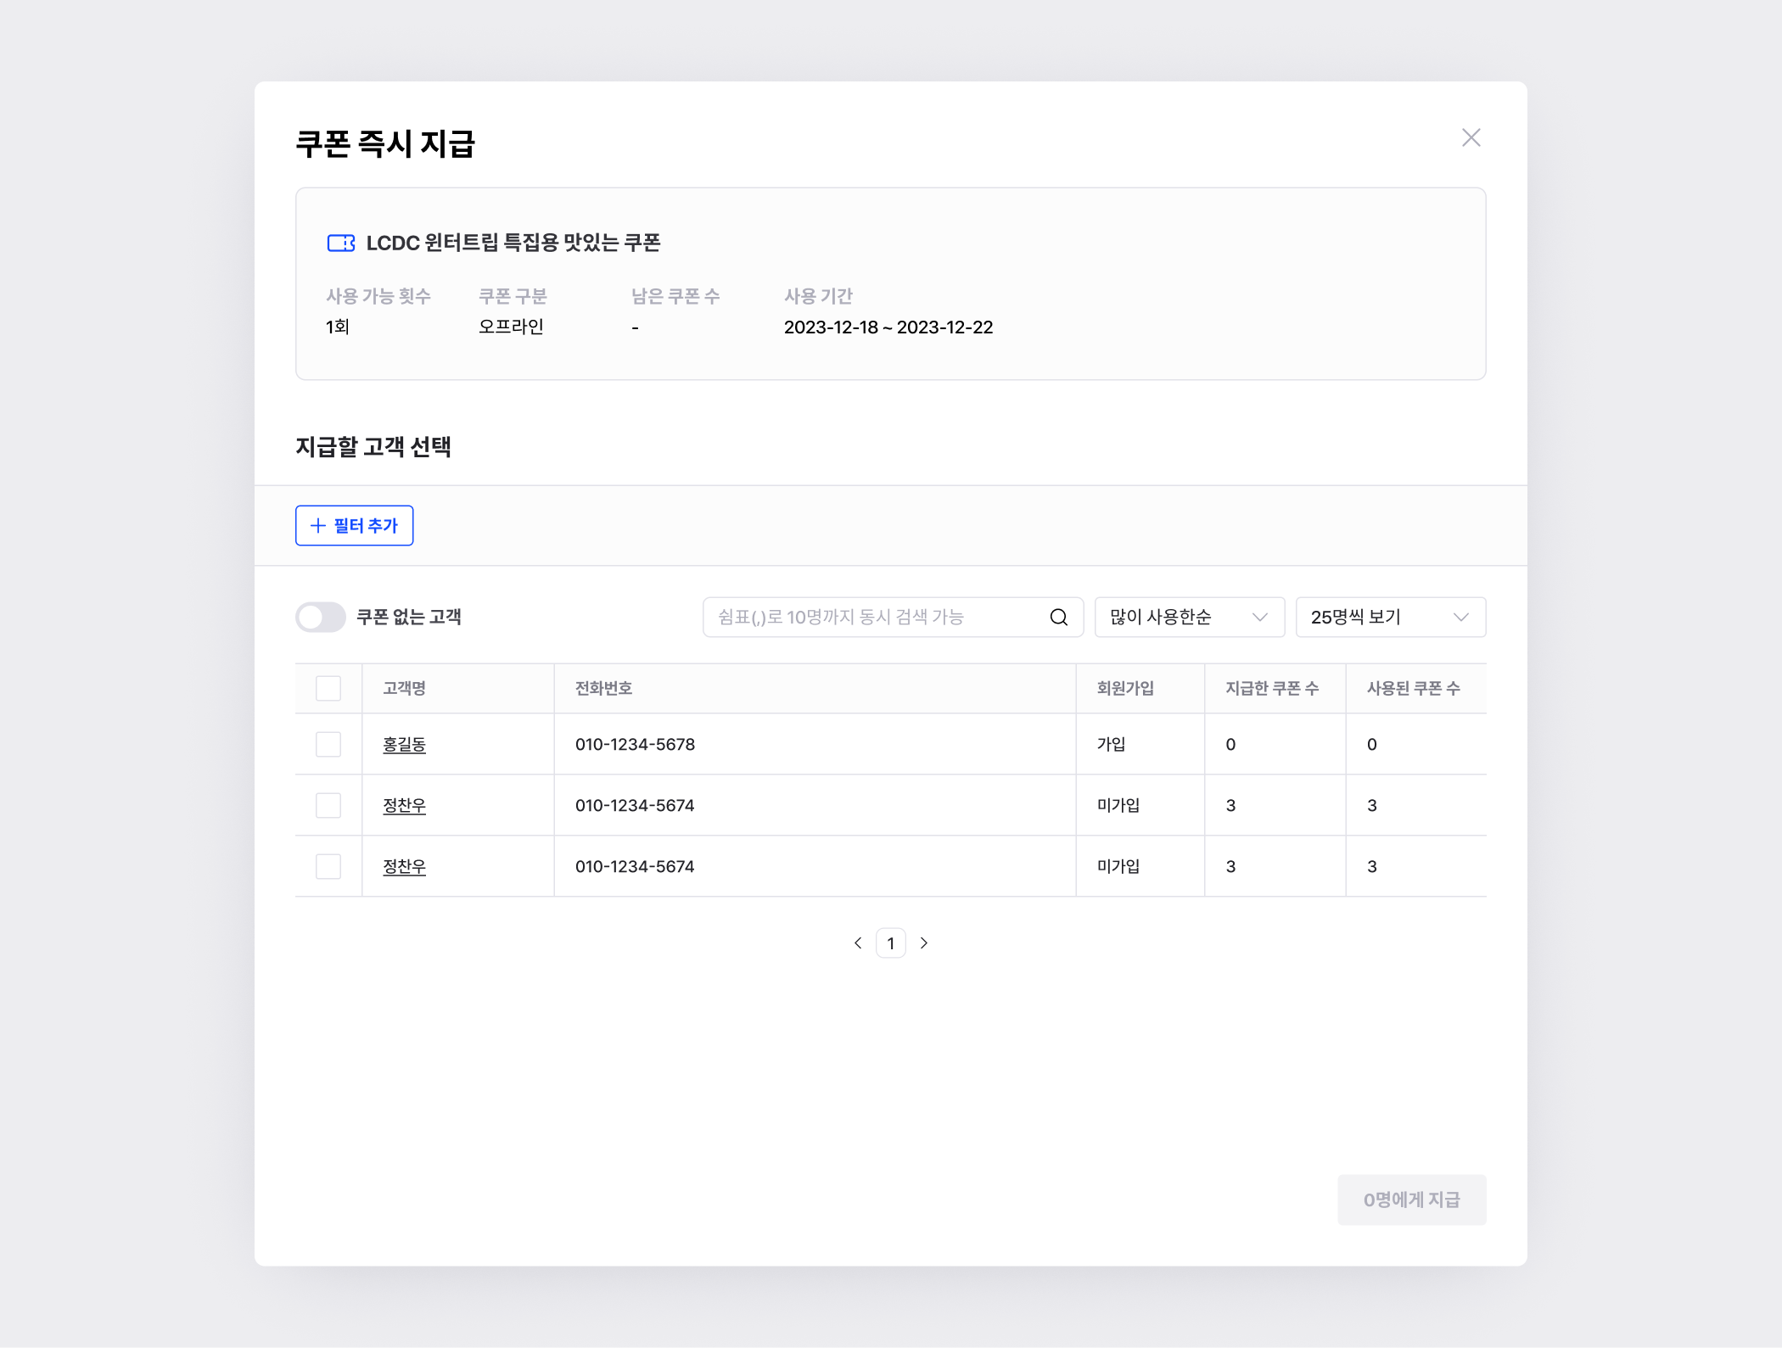The width and height of the screenshot is (1782, 1348).
Task: Click the 고객명 column header
Action: click(x=404, y=688)
